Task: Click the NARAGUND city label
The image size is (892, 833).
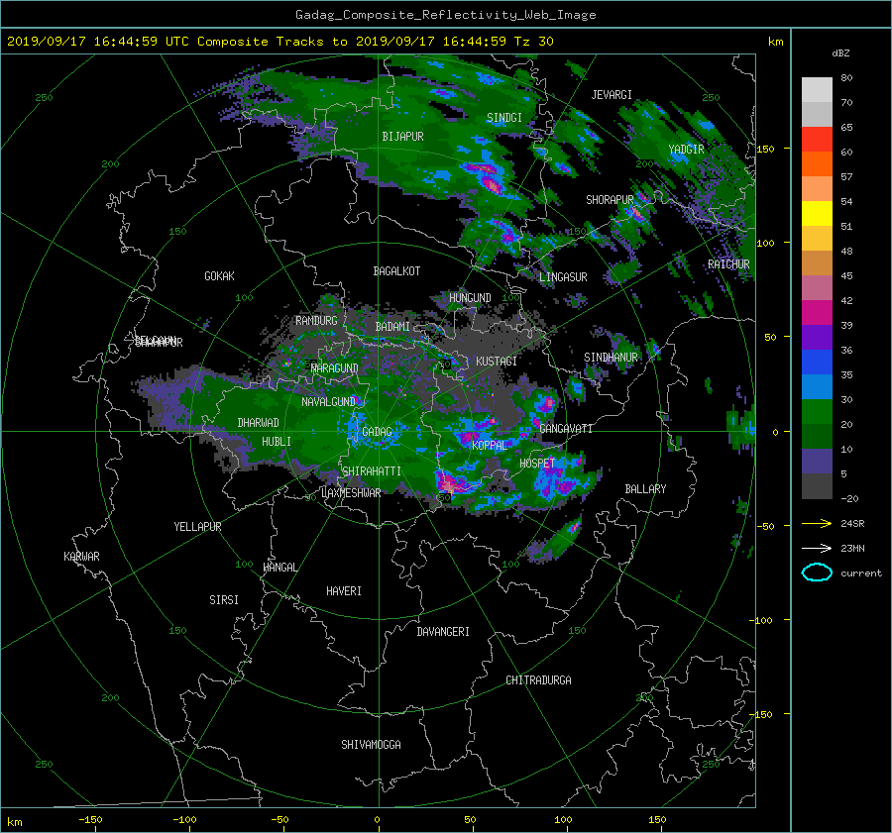Action: click(335, 368)
